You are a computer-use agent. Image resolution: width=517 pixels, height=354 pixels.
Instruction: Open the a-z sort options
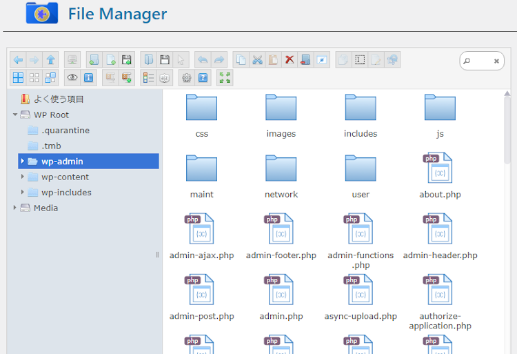pos(165,78)
